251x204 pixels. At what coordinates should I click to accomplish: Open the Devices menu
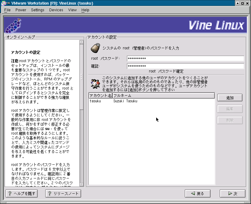pyautogui.click(x=56, y=10)
